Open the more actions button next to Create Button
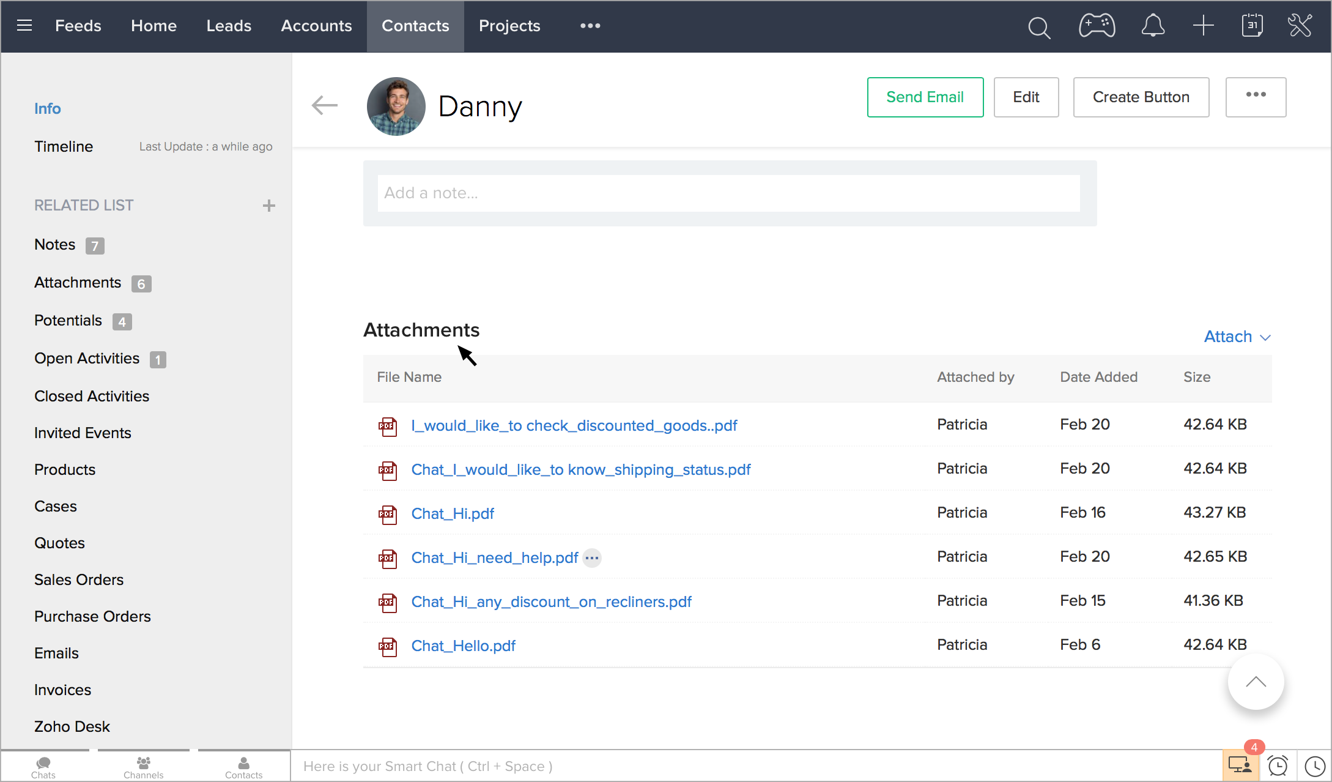 (1256, 97)
